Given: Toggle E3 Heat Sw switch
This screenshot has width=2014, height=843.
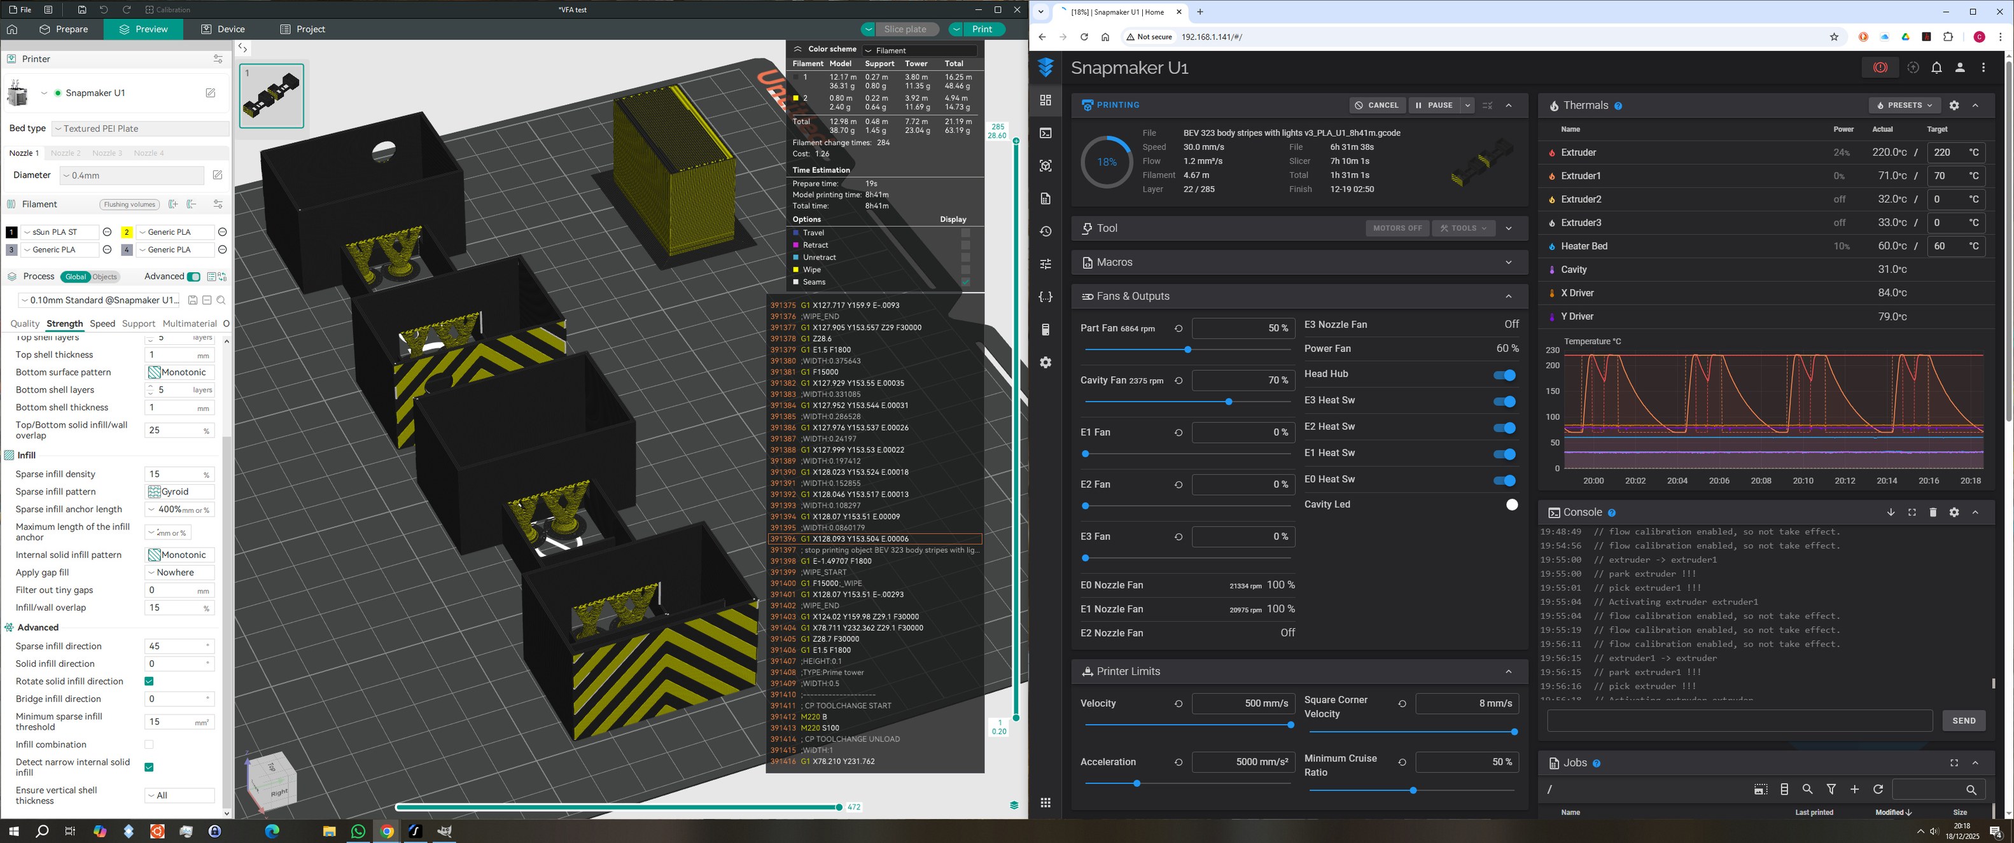Looking at the screenshot, I should coord(1504,401).
